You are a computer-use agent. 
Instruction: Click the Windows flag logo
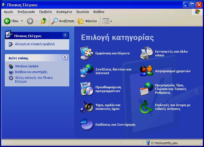[197, 12]
